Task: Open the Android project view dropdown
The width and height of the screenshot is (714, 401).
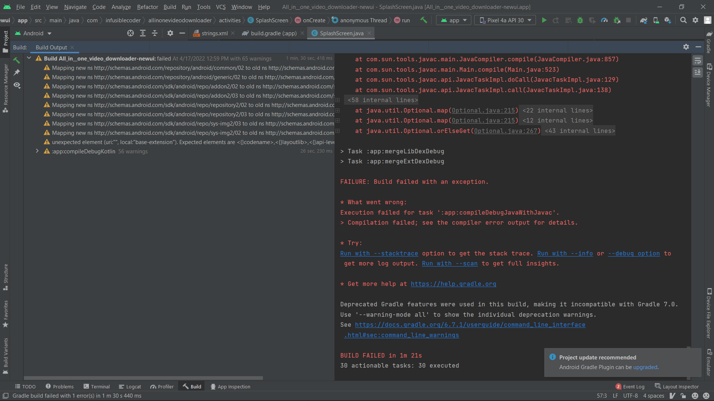Action: point(33,33)
